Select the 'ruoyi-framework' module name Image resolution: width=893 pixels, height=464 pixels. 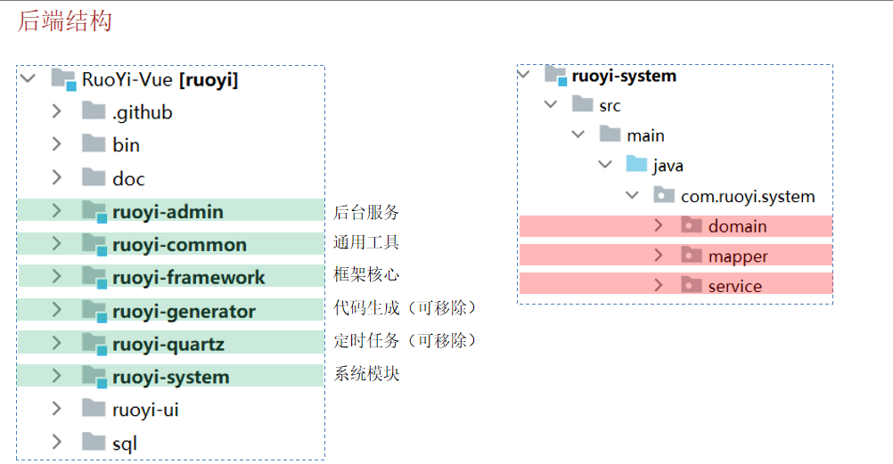189,278
